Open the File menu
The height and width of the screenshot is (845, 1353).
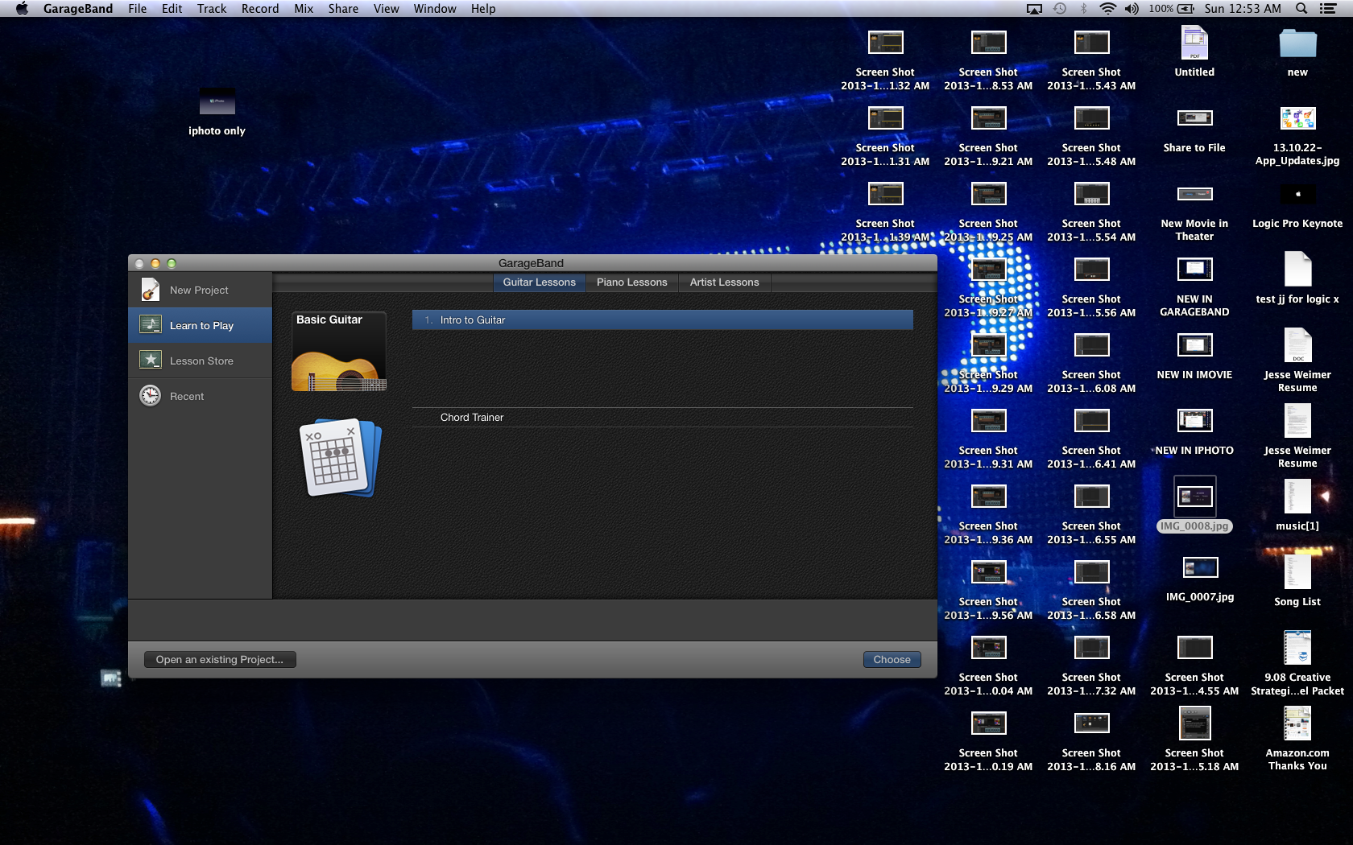138,9
